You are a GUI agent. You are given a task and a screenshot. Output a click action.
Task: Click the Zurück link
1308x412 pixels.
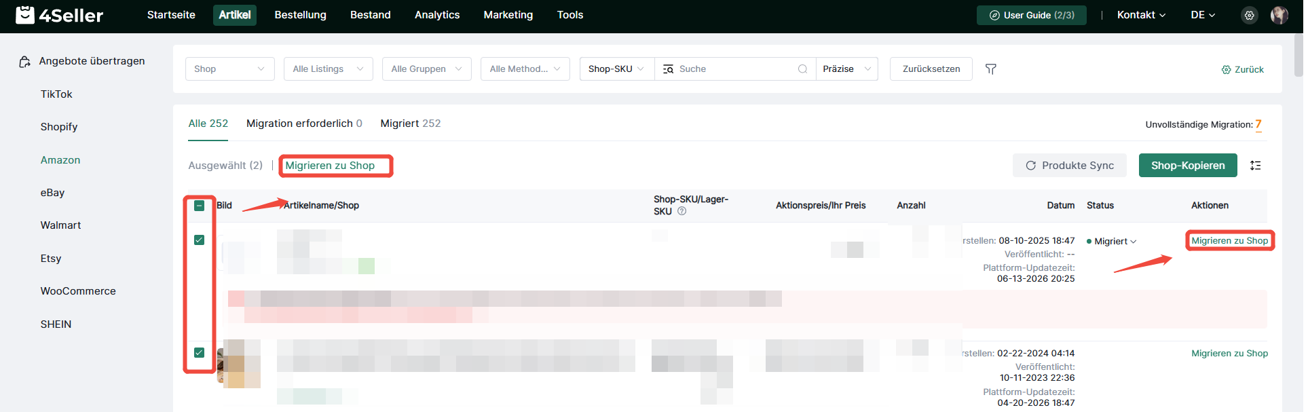point(1249,70)
